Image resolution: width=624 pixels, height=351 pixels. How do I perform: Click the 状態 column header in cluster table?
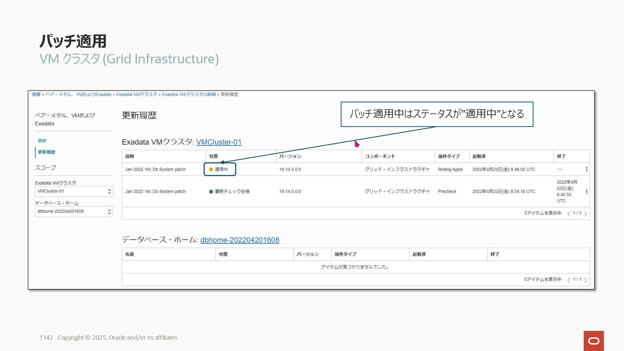click(214, 156)
